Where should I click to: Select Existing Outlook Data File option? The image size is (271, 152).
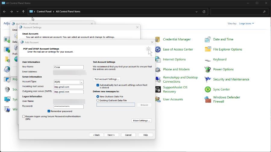pos(98,100)
